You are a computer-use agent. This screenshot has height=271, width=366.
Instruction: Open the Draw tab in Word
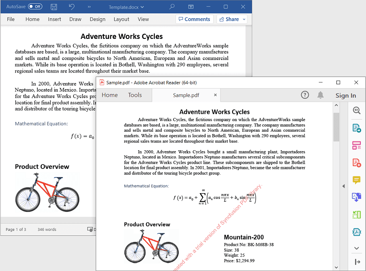click(75, 19)
